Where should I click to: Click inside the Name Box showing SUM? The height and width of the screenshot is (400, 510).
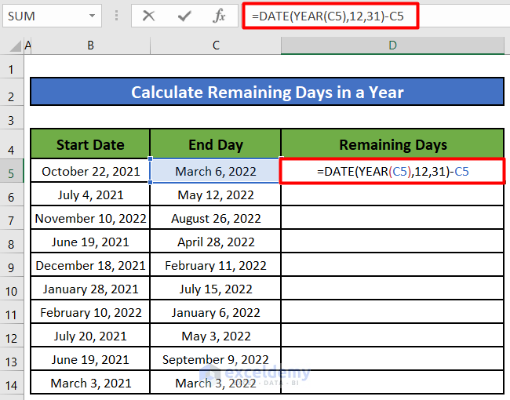tap(43, 16)
